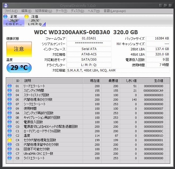Click the blue status icon of row 0C
175x169 pixels.
[10, 122]
